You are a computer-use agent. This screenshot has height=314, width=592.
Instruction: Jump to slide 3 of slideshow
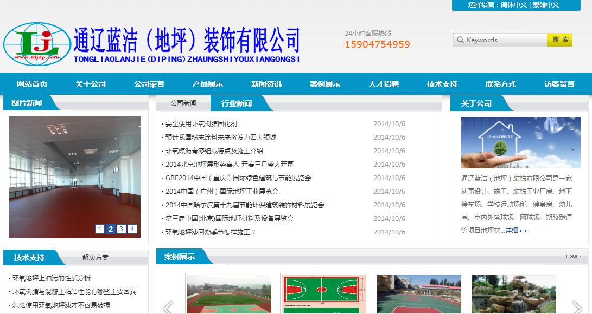click(x=122, y=229)
